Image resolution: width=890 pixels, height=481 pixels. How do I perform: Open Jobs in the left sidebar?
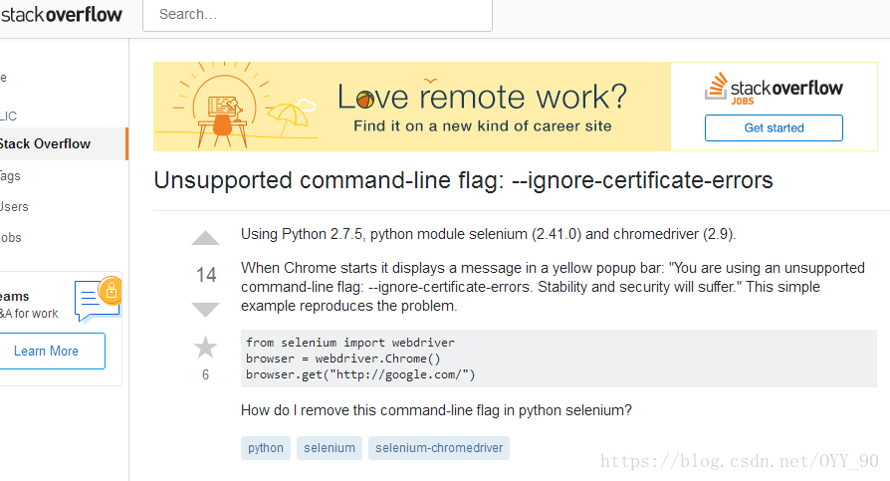pos(11,237)
